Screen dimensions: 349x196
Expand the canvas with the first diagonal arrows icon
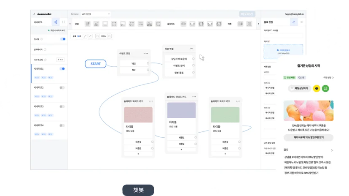click(x=85, y=36)
